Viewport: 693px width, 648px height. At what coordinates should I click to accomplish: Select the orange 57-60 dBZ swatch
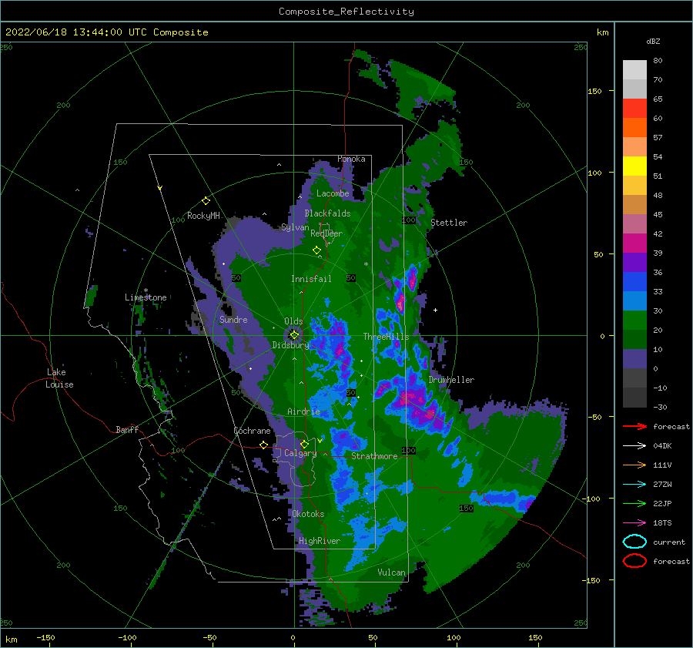pyautogui.click(x=634, y=128)
